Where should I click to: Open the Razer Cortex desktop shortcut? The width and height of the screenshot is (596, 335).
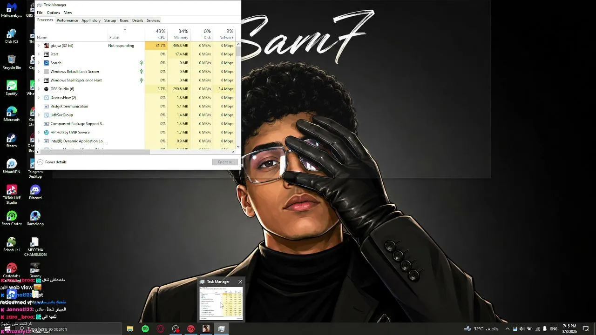[11, 218]
